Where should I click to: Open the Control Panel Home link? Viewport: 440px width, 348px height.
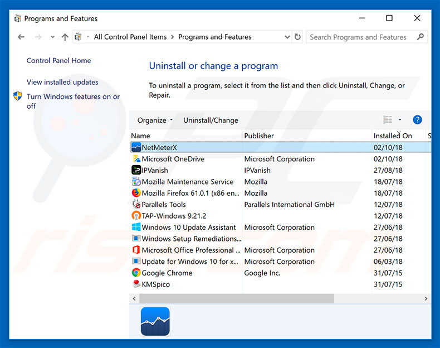[58, 60]
